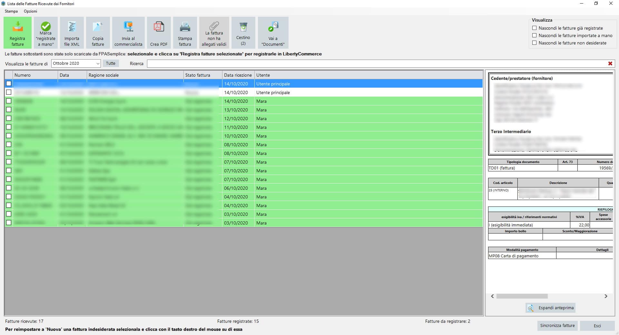The image size is (619, 335).
Task: Sort by Data ricezione column header
Action: tap(238, 75)
